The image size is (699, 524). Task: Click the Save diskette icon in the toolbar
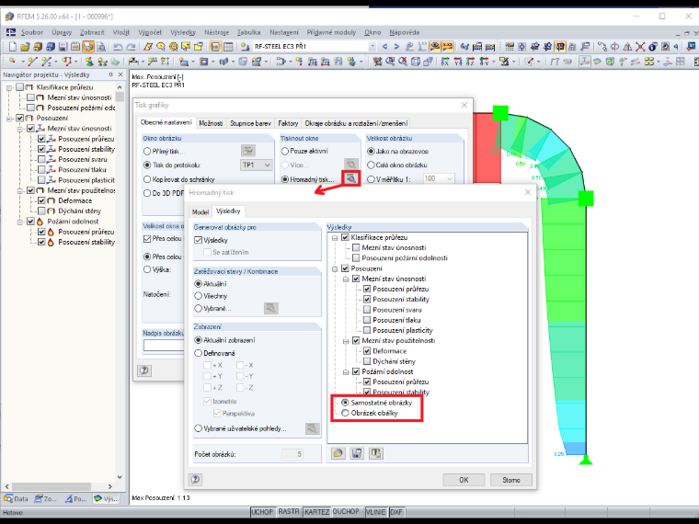pyautogui.click(x=63, y=46)
